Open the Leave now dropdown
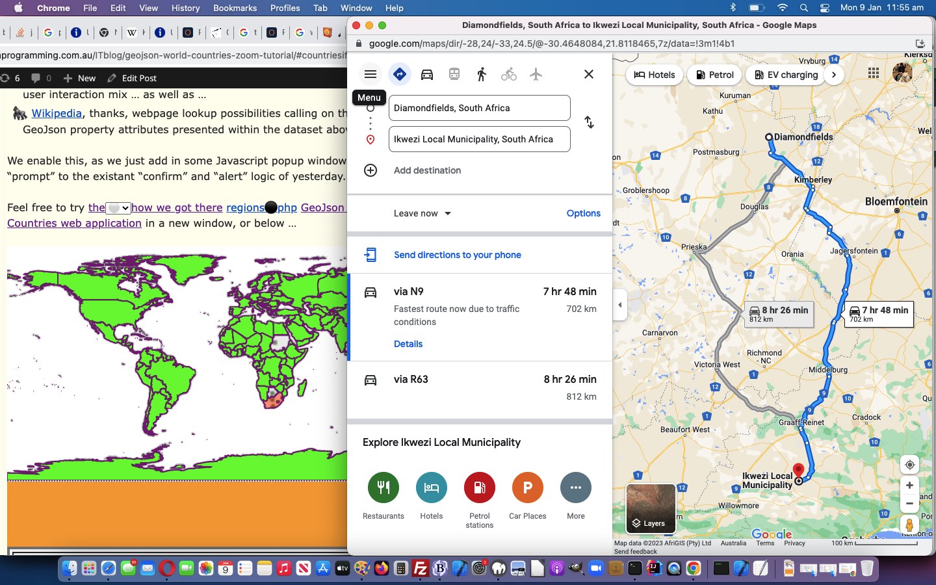The width and height of the screenshot is (936, 585). click(422, 213)
